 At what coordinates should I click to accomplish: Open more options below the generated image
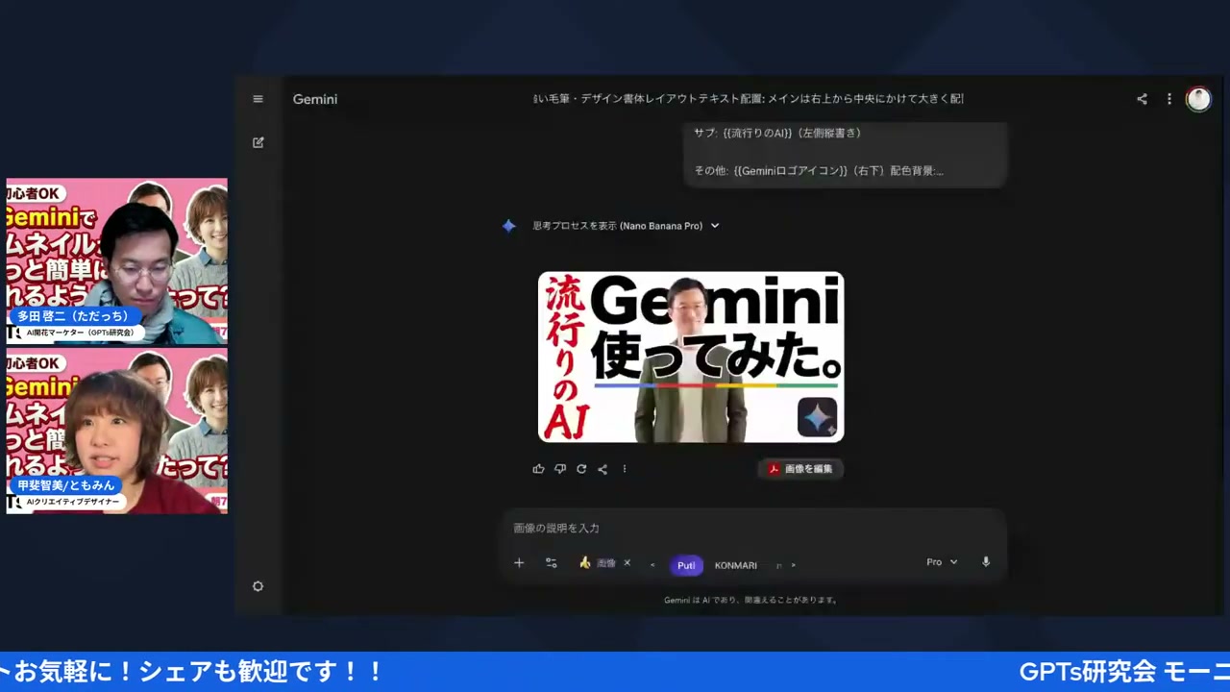click(x=625, y=468)
